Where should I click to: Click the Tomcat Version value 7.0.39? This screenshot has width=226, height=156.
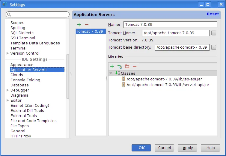[x=147, y=40]
